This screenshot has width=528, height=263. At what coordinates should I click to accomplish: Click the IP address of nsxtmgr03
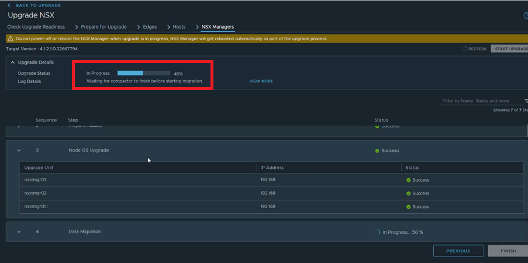pyautogui.click(x=268, y=180)
